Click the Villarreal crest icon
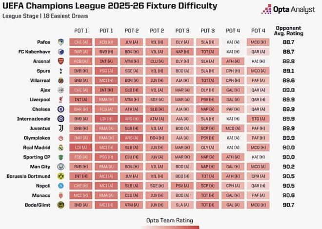Screen dimensions: 322x229 click(61, 81)
